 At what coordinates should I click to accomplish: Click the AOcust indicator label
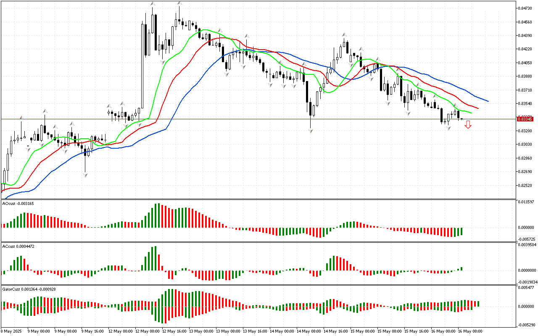tap(18, 204)
